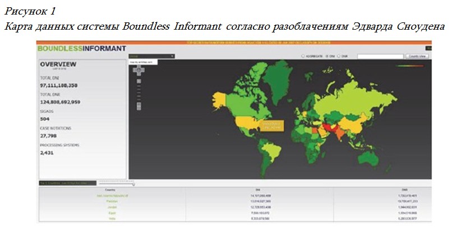
Task: Click the OVERVIEW panel heading
Action: [x=58, y=64]
